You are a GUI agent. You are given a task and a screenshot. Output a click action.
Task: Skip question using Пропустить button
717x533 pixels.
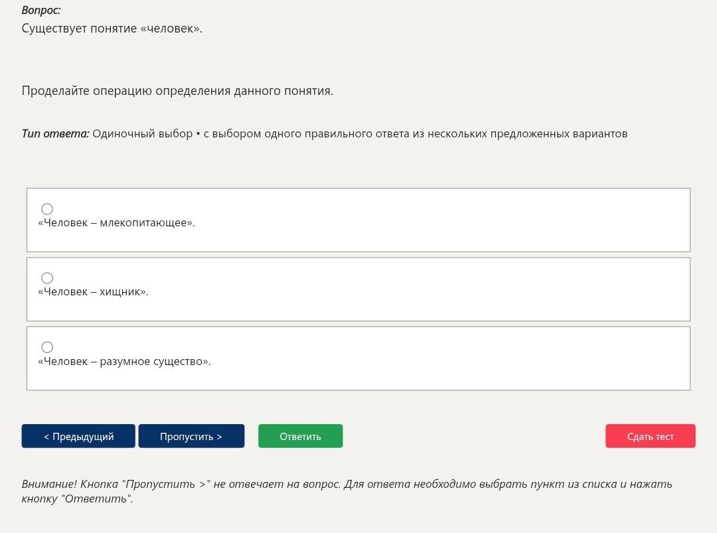[191, 436]
